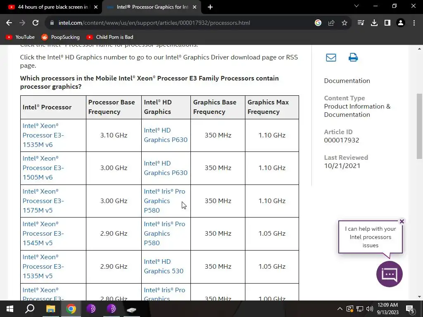Open the third bookmark with YouTube icon
Screen dimensions: 423x317
pos(110,37)
